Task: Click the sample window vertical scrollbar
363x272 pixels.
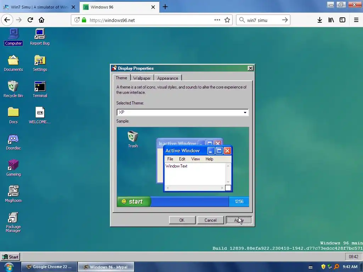Action: [228, 174]
